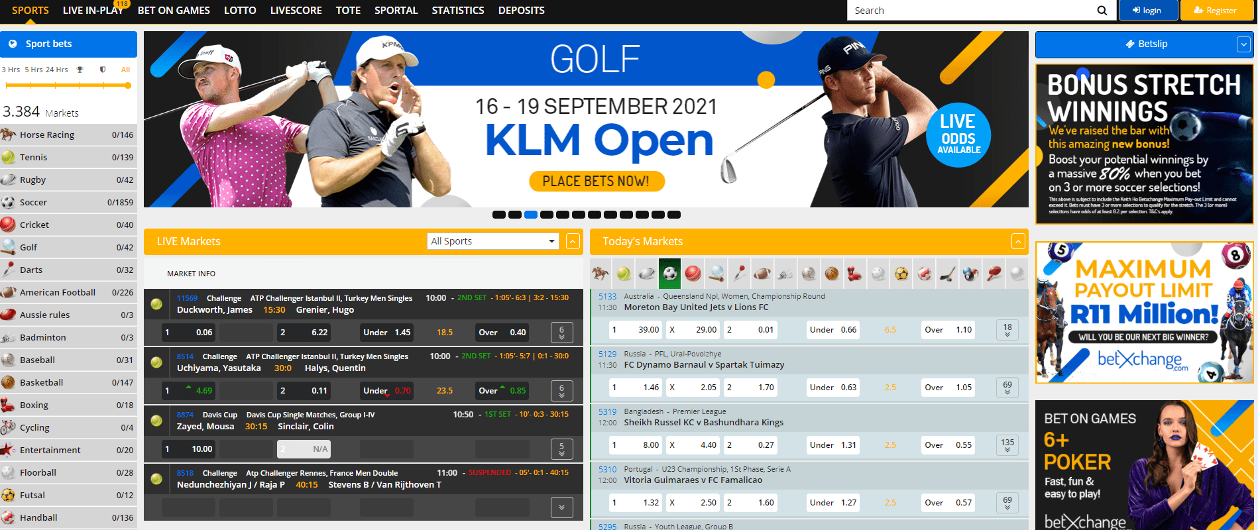Open the LIVESCORE menu
The image size is (1258, 530).
pos(296,11)
